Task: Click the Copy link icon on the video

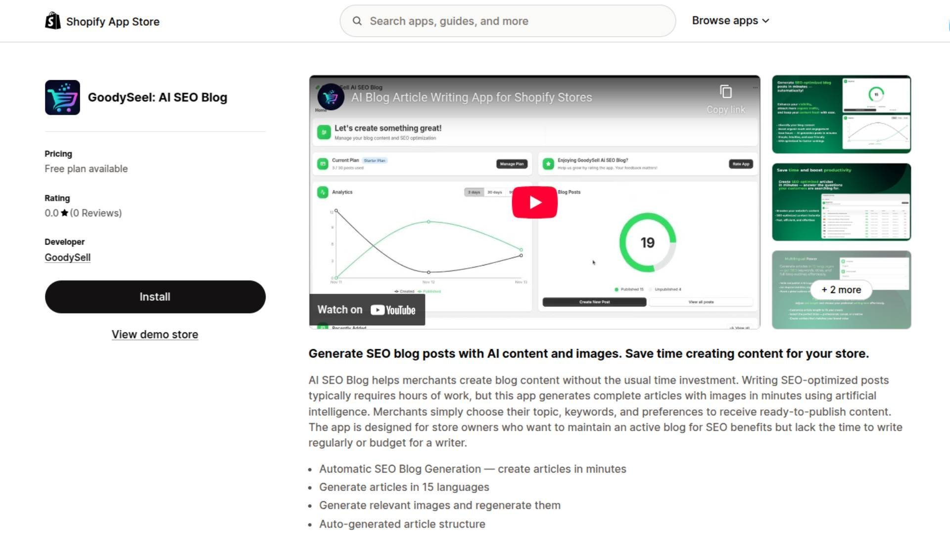Action: [x=725, y=91]
